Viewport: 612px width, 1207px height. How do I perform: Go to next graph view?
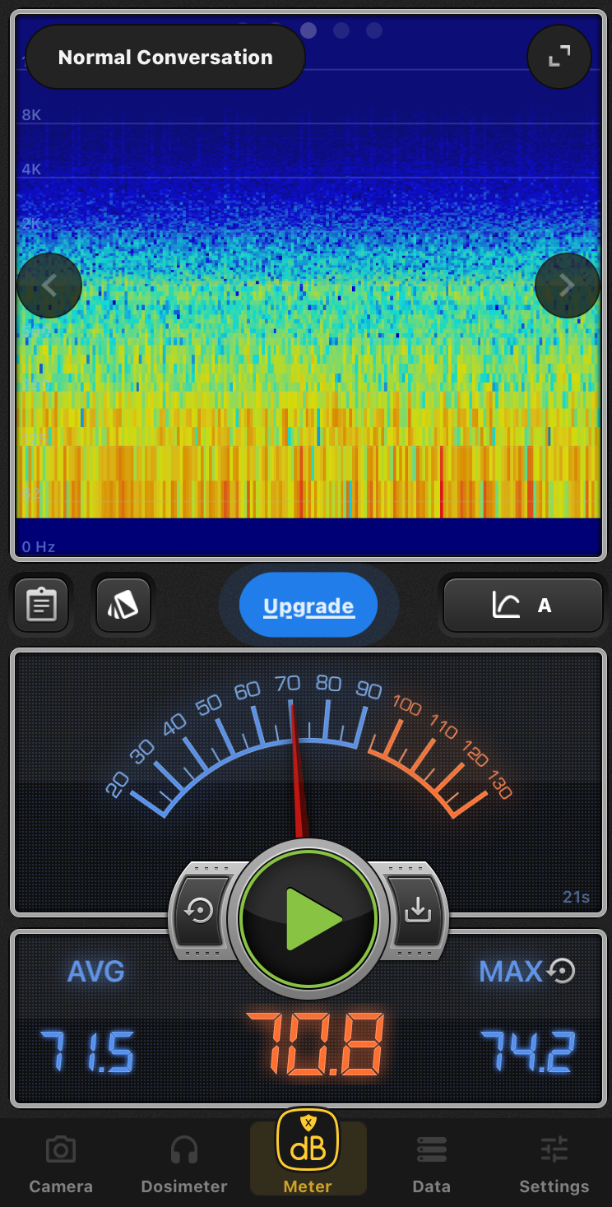pyautogui.click(x=567, y=286)
